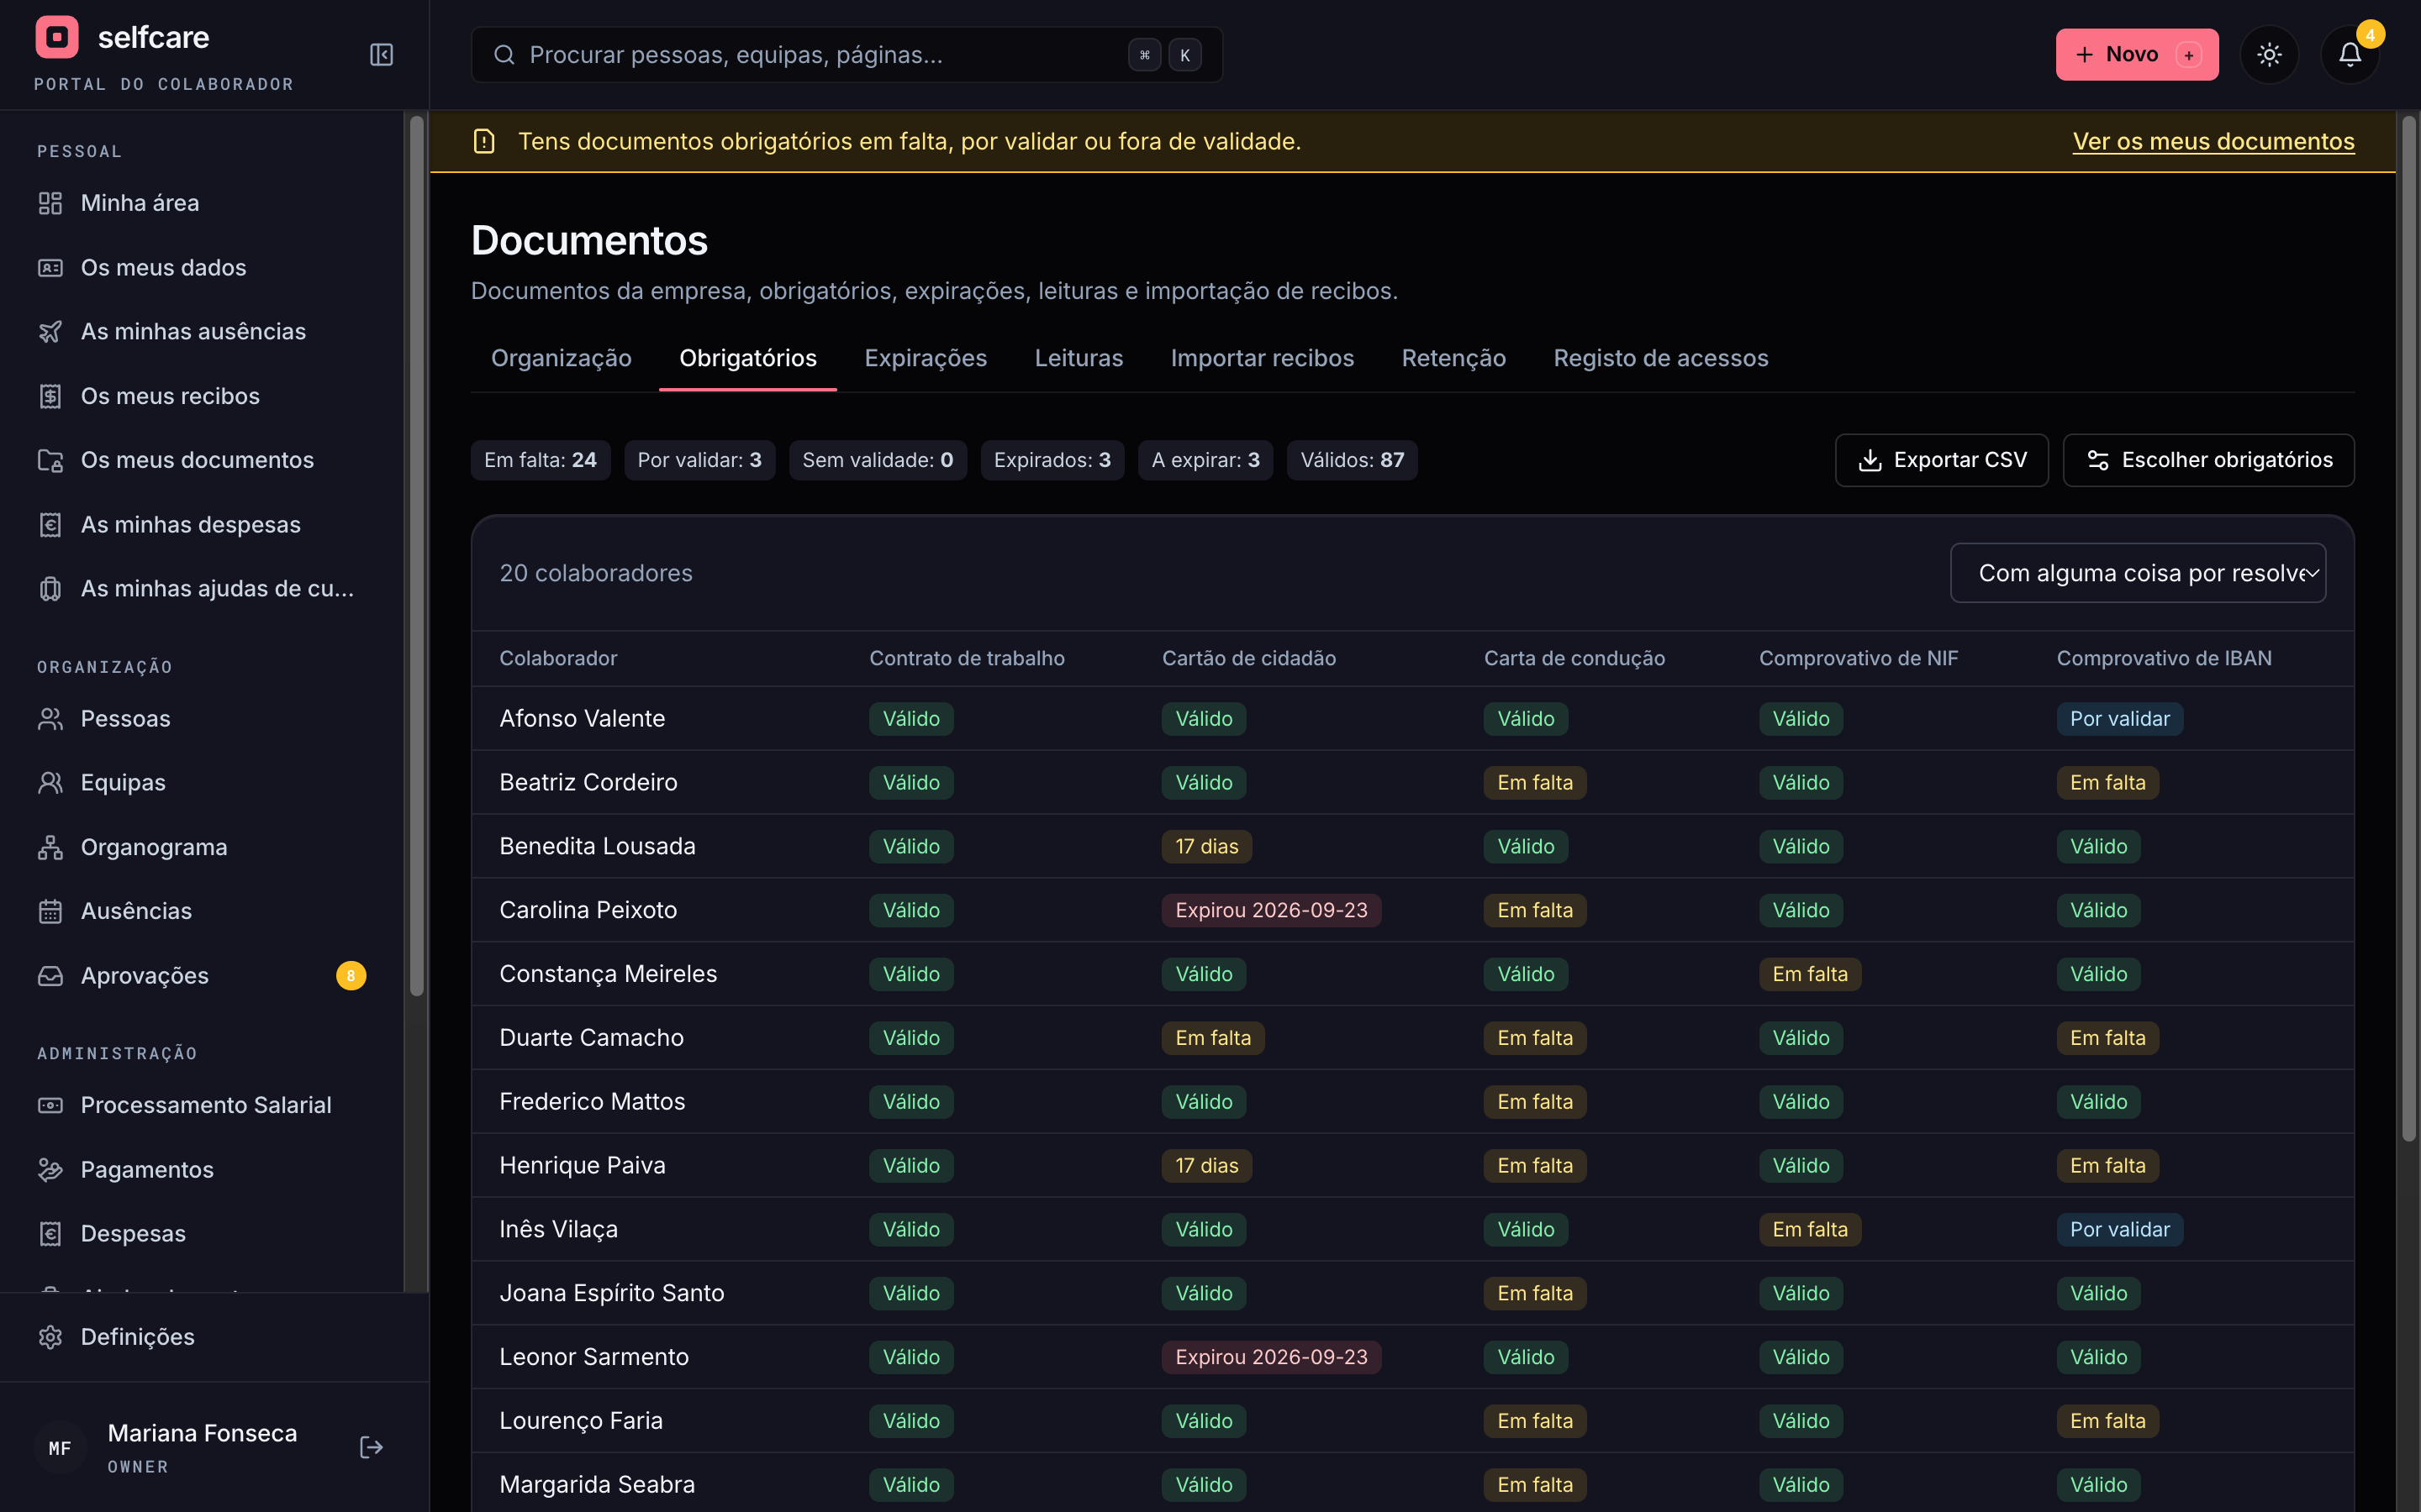Click Benedita Lousada's '17 dias' badge
The image size is (2421, 1512).
coord(1206,846)
